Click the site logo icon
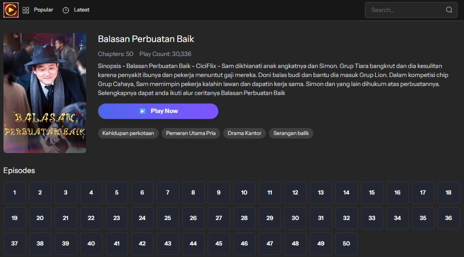Image resolution: width=464 pixels, height=257 pixels. click(11, 10)
